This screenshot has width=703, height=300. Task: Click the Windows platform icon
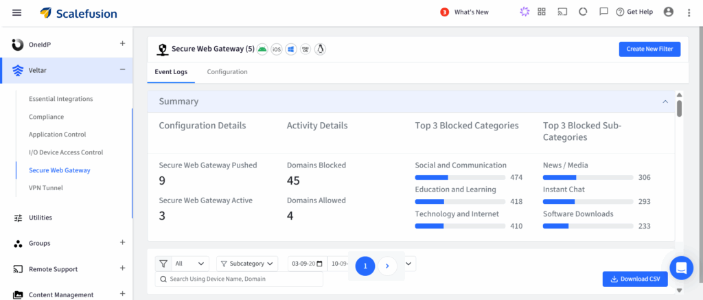pyautogui.click(x=291, y=49)
